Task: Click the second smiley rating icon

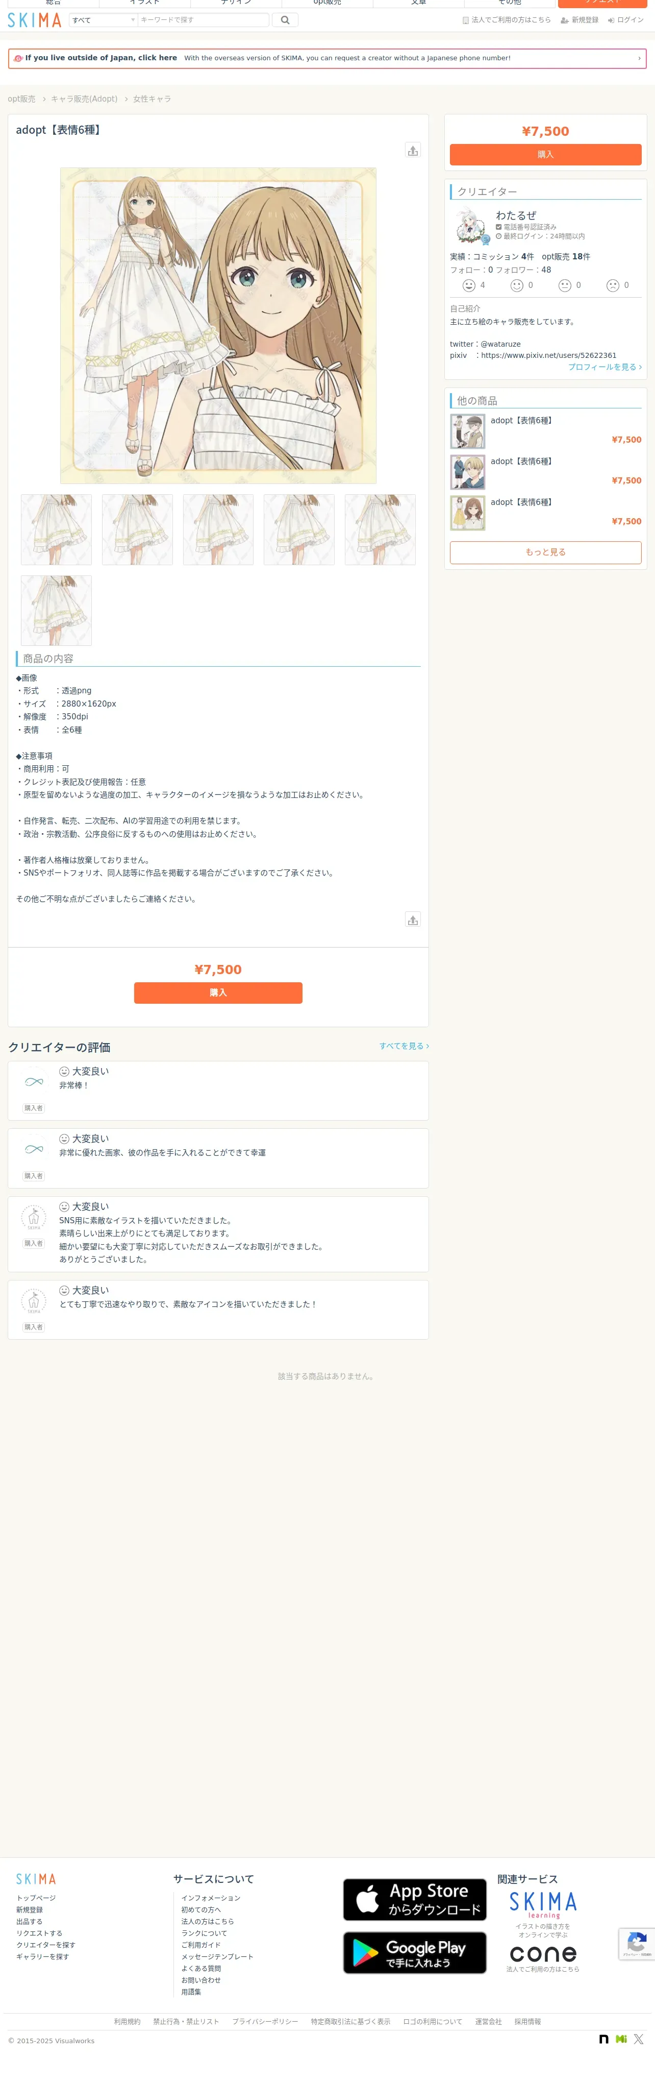Action: (x=517, y=285)
